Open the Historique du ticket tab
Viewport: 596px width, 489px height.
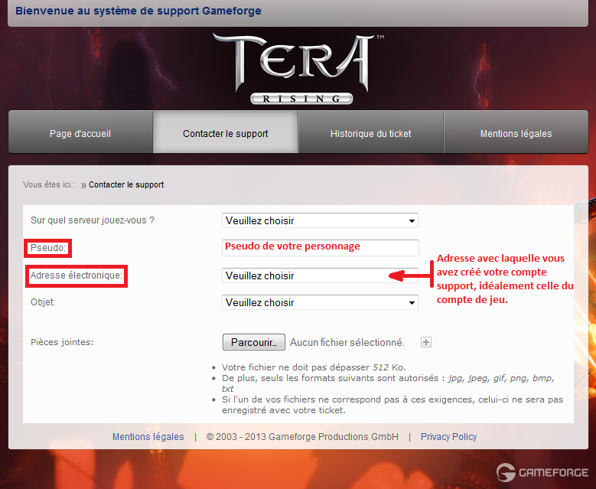click(371, 132)
